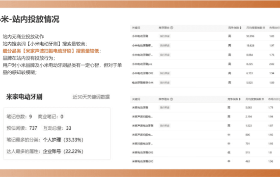Click the help icon beside 推荐理由 in upper table
This screenshot has height=177, width=280.
pos(171,28)
